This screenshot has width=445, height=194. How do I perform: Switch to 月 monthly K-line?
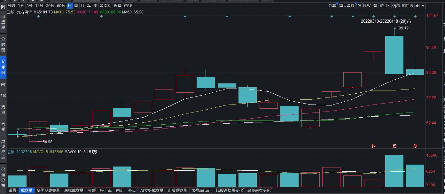82,6
